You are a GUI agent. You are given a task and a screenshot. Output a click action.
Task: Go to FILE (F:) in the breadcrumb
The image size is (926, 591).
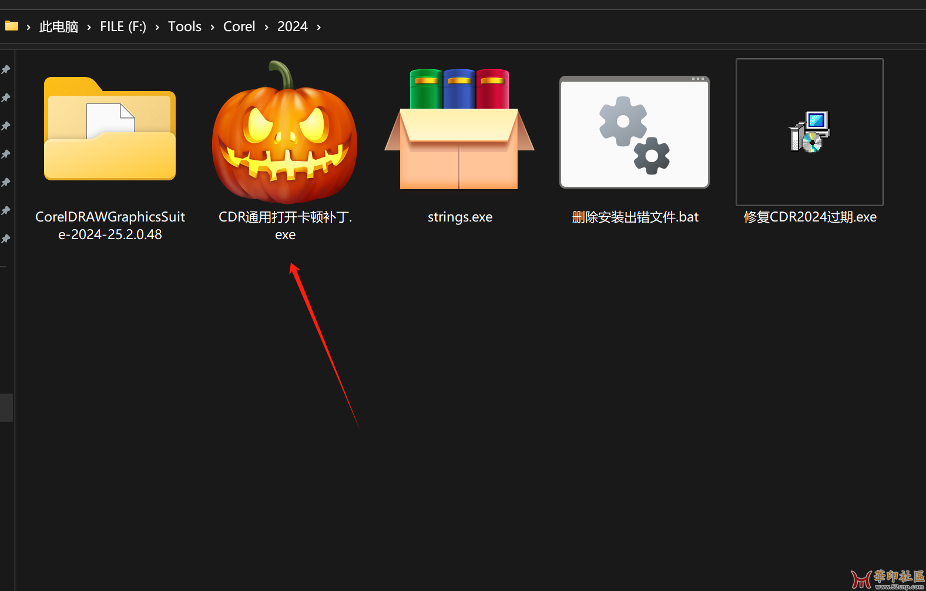pyautogui.click(x=123, y=26)
